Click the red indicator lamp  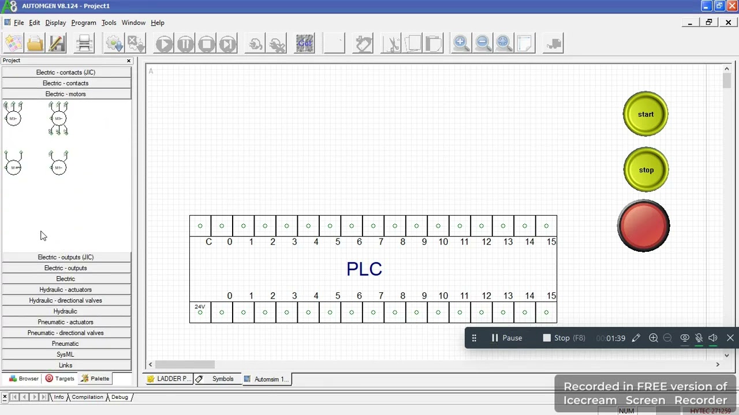click(x=644, y=225)
